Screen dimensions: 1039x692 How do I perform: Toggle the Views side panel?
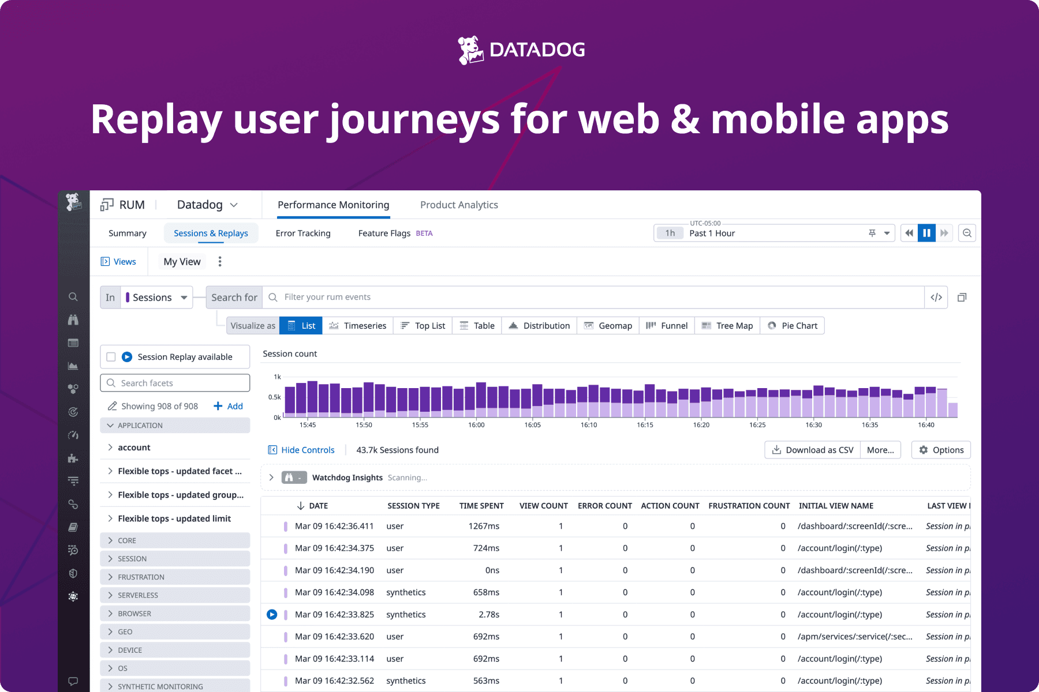pyautogui.click(x=118, y=262)
